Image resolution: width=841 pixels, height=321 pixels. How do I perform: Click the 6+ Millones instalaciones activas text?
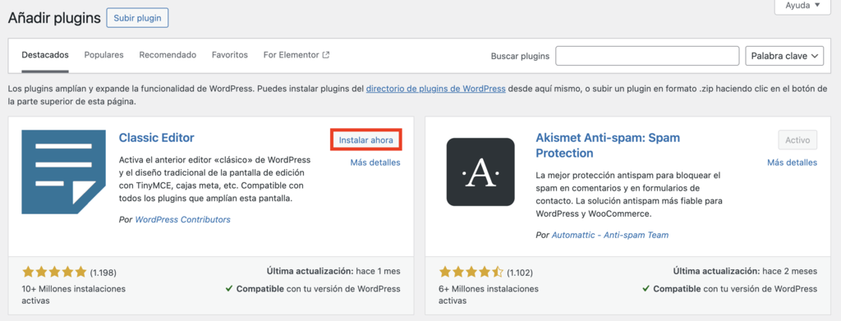(x=489, y=295)
